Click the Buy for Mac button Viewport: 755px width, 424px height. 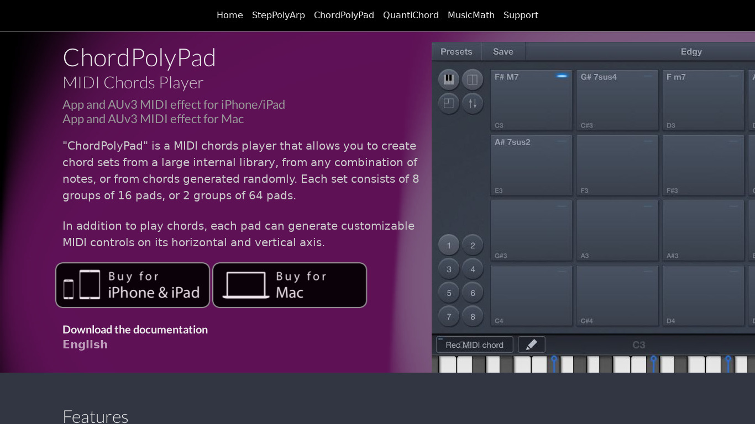point(290,285)
